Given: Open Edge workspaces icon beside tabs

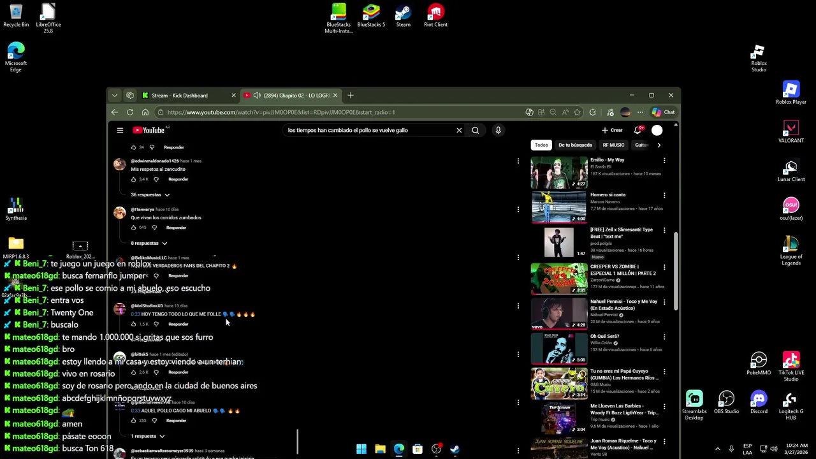Looking at the screenshot, I should pos(130,95).
